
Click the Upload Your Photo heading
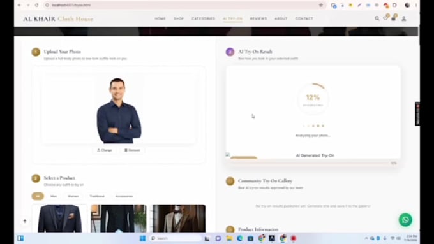pyautogui.click(x=63, y=52)
